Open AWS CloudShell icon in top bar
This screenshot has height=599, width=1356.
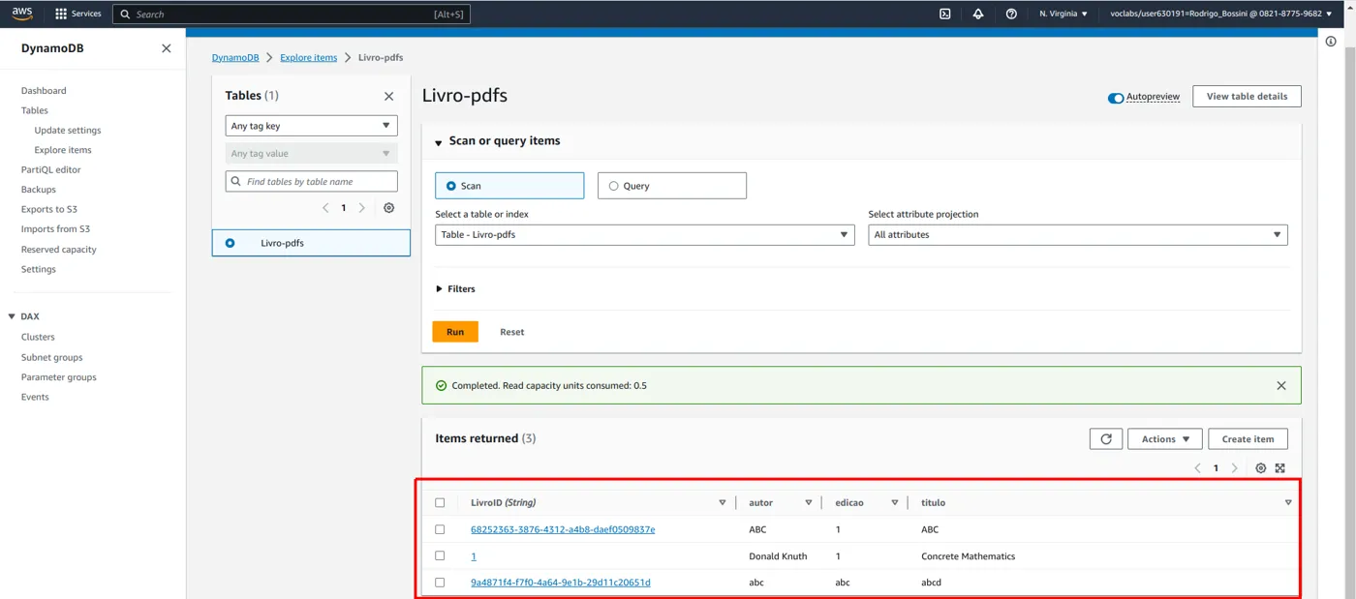(x=944, y=14)
